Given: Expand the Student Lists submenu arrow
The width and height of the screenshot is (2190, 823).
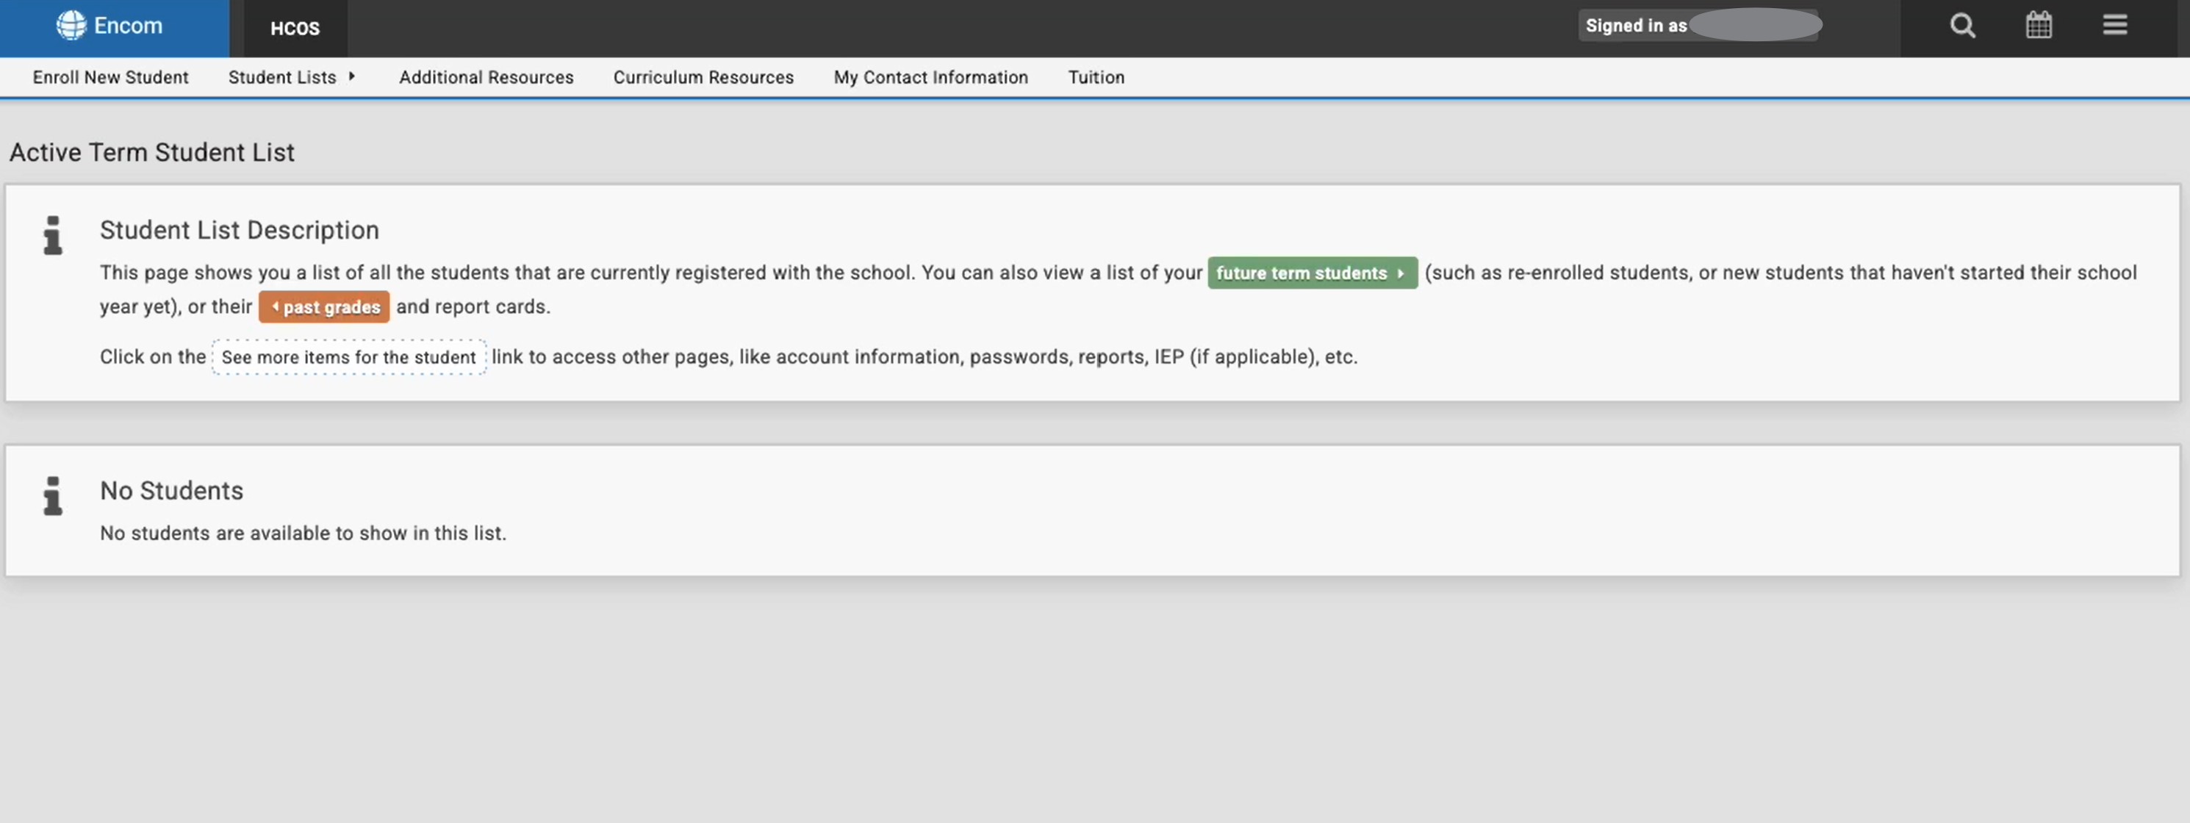Looking at the screenshot, I should point(351,77).
